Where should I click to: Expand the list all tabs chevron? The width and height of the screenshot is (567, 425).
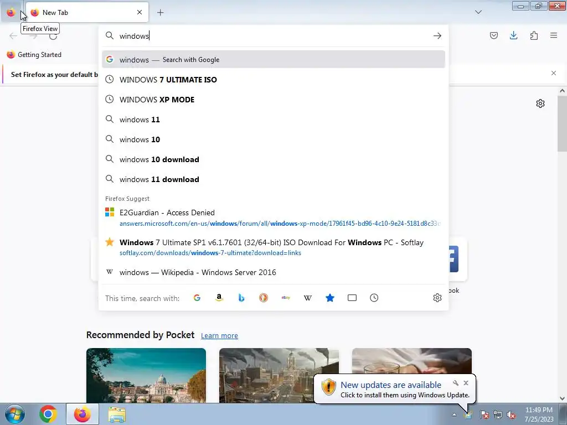coord(478,12)
